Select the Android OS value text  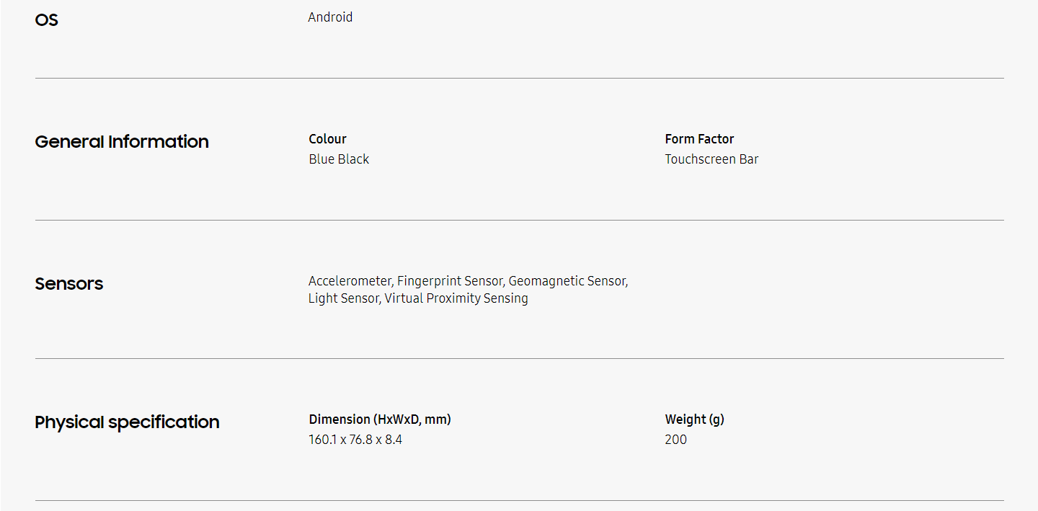pos(330,17)
